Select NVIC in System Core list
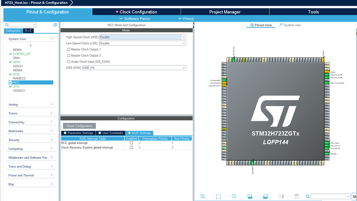357x201 pixels. point(16,75)
